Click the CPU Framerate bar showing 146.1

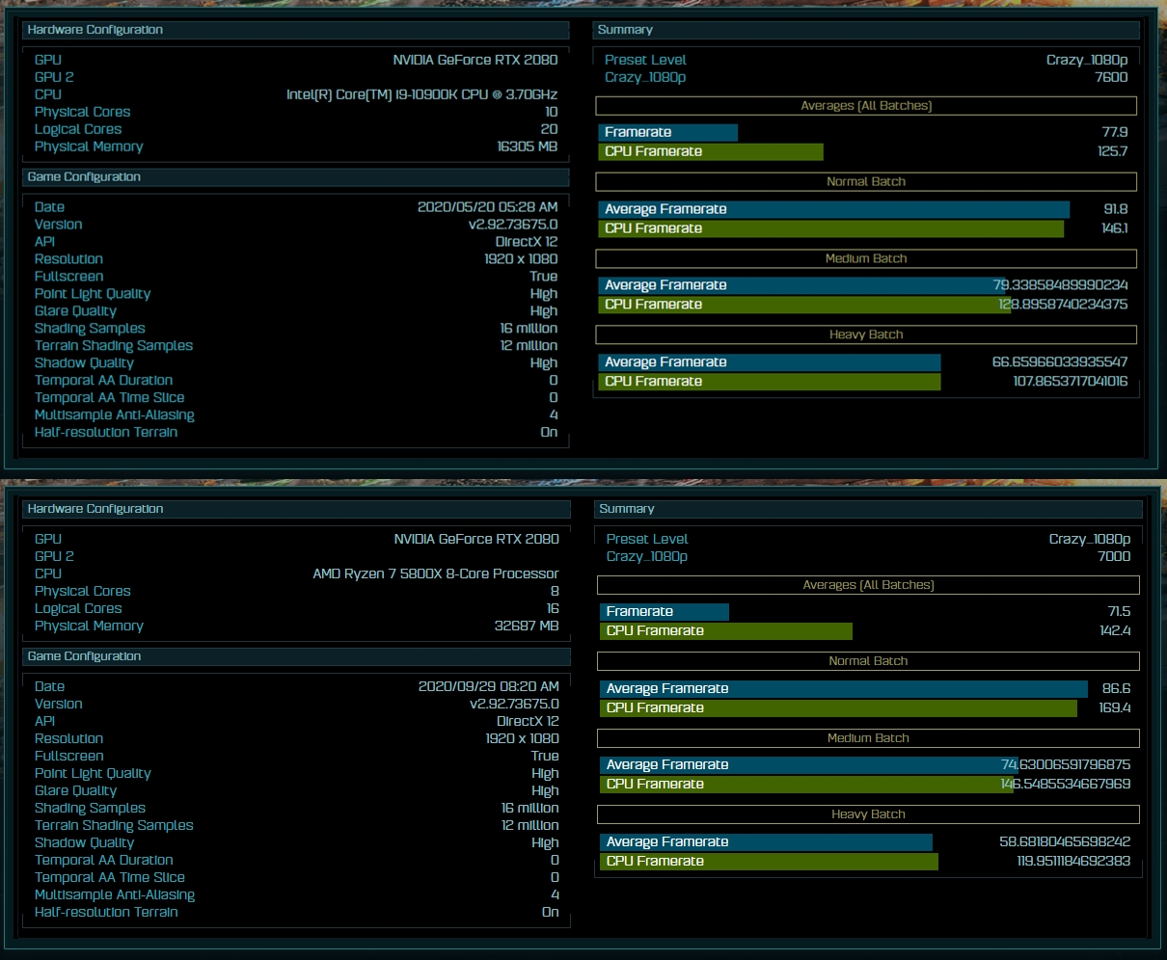(x=829, y=228)
